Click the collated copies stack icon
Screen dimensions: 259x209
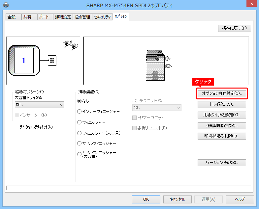[70, 45]
